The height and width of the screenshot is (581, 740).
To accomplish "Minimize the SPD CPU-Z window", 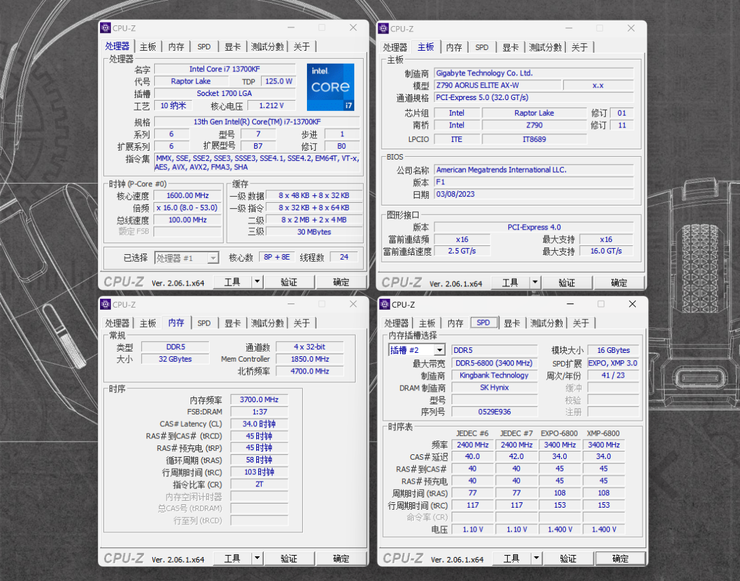I will 570,304.
